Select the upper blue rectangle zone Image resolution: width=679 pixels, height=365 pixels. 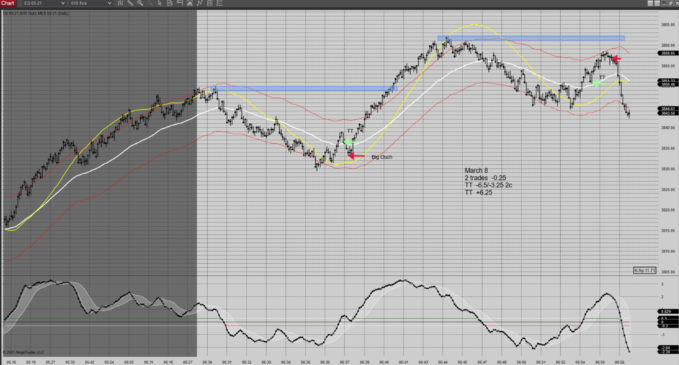coord(530,38)
